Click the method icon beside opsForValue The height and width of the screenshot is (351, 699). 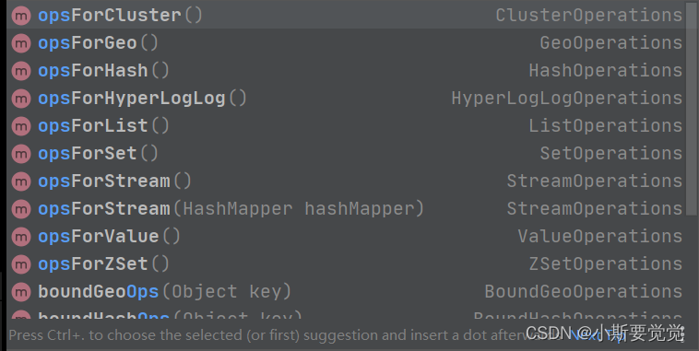pos(21,237)
